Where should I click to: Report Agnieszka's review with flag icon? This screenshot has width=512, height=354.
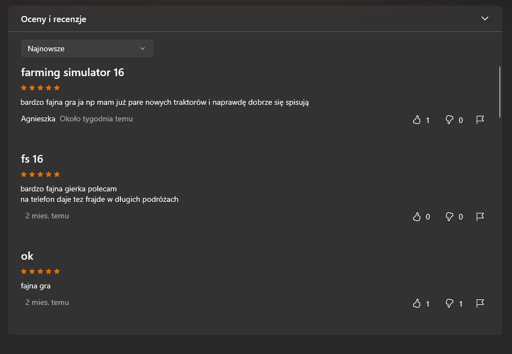coord(480,120)
